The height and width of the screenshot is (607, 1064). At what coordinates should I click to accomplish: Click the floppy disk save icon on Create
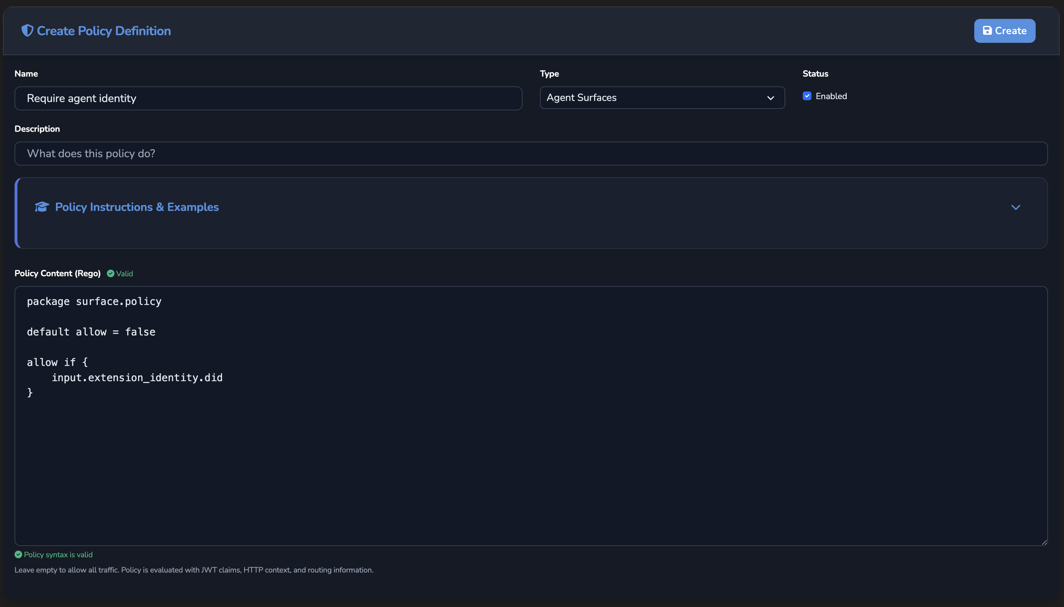[987, 30]
